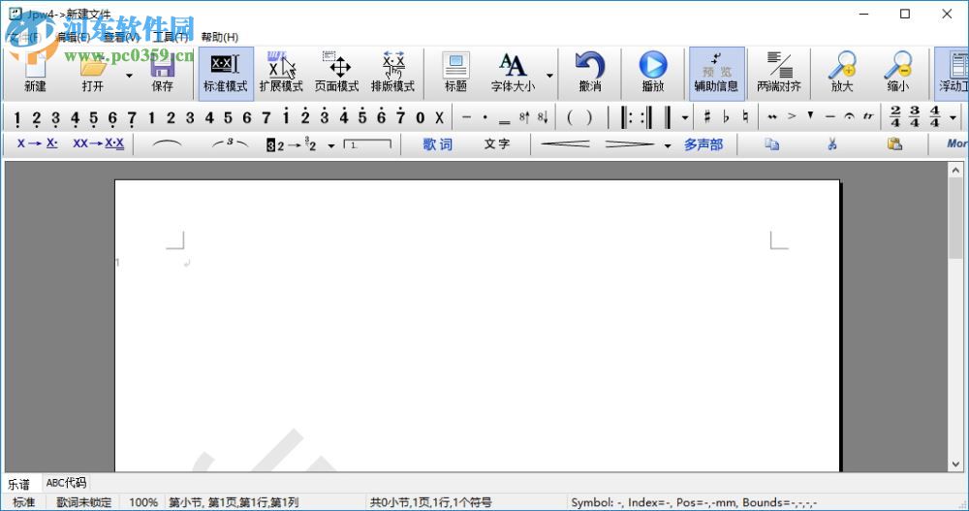Toggle the 辅助信息 auxiliary info button
The height and width of the screenshot is (511, 969).
pyautogui.click(x=716, y=74)
